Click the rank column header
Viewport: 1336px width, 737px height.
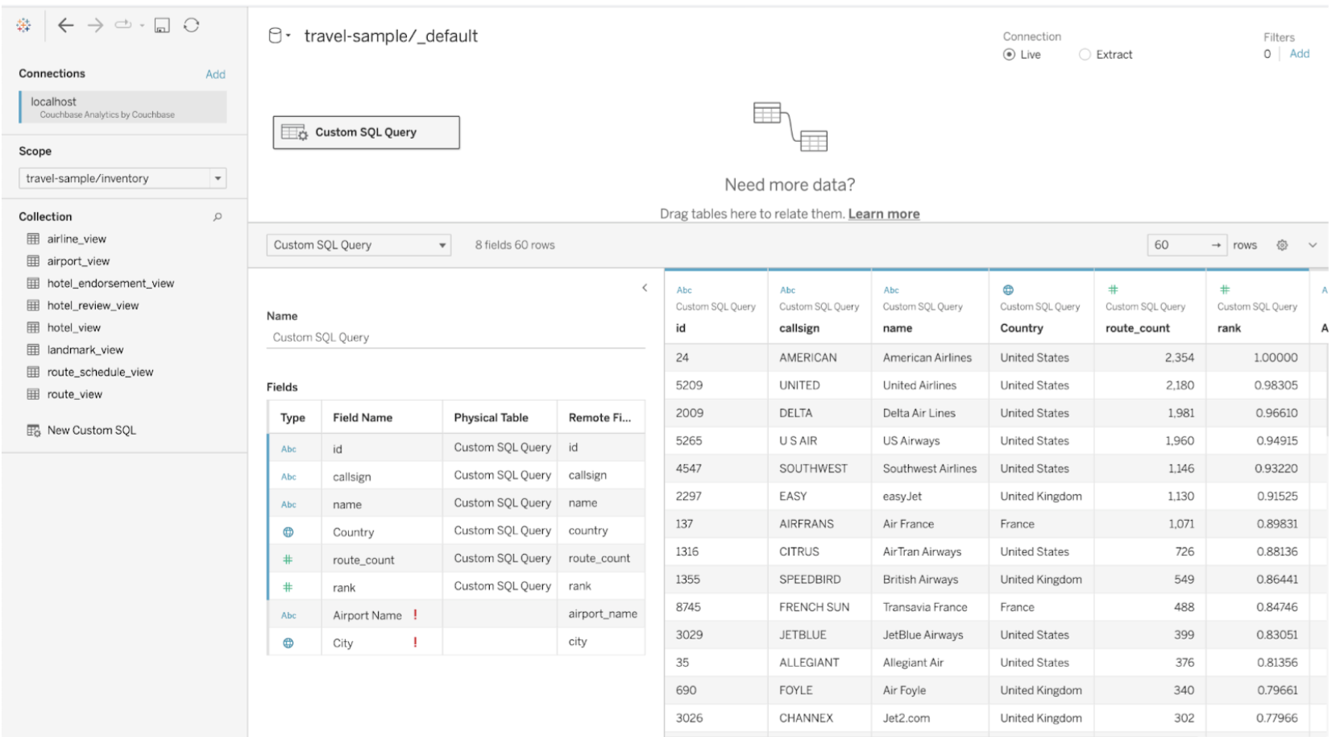point(1229,328)
